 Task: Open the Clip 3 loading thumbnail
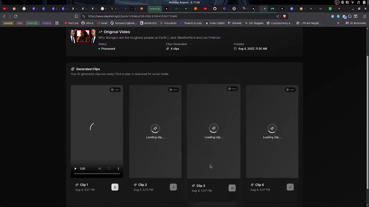pos(214,131)
